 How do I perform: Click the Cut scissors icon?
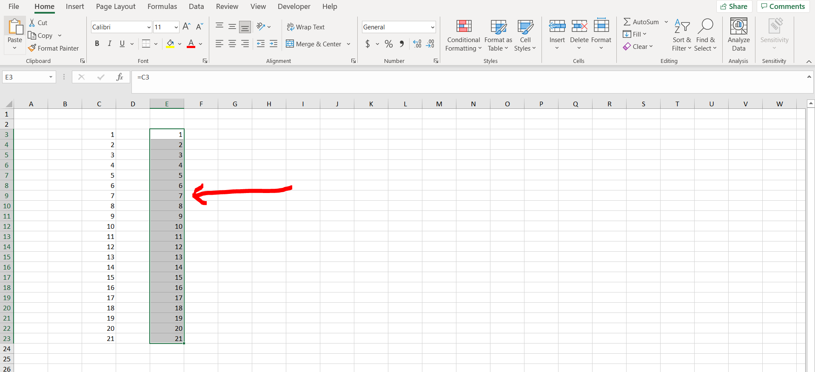[32, 23]
